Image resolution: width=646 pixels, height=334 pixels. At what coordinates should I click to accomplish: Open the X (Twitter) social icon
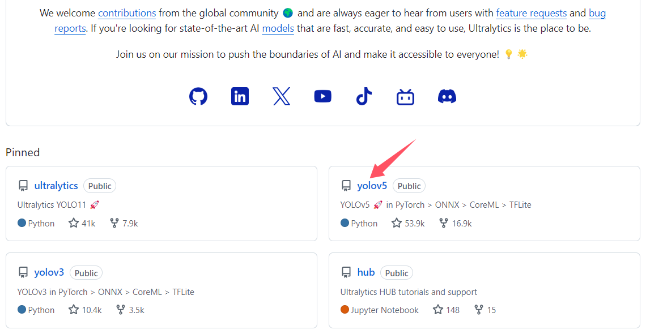[x=282, y=96]
